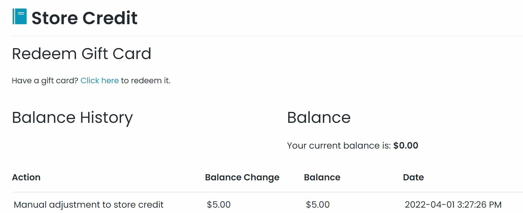
Task: Click the 3:27:26 PM timestamp
Action: click(x=479, y=205)
